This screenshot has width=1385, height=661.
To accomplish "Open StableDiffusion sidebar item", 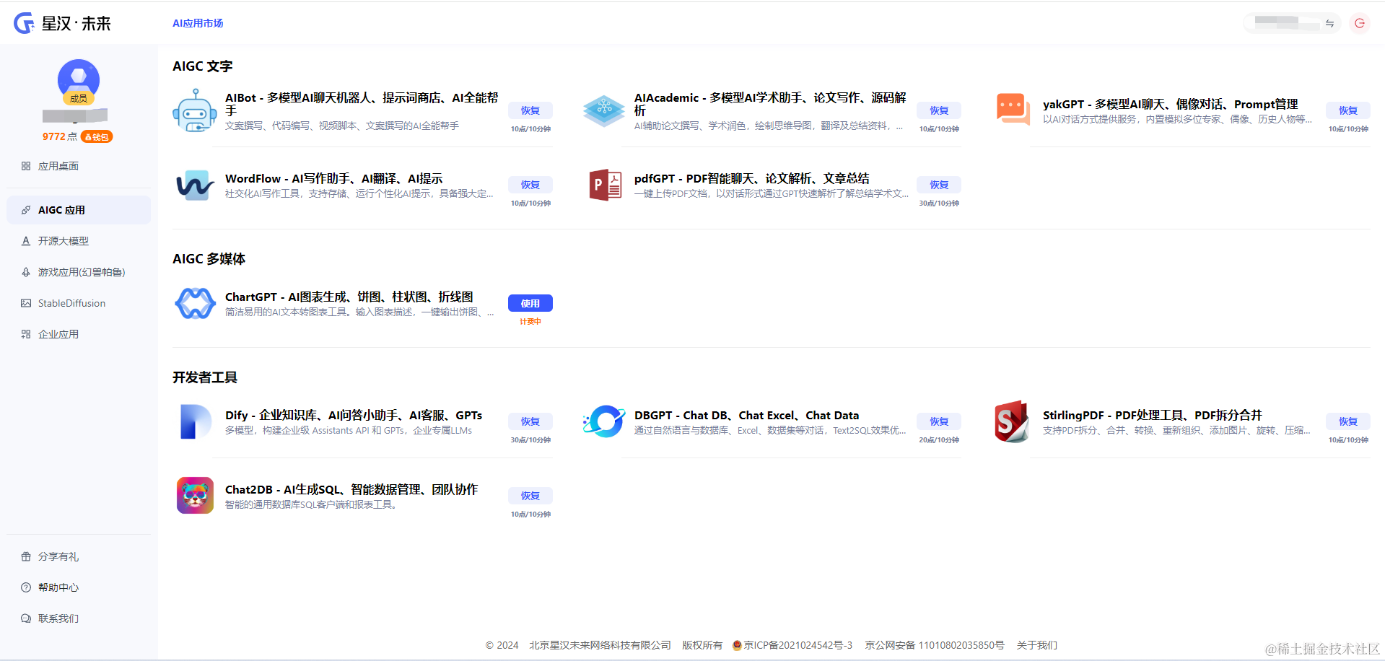I will (79, 303).
